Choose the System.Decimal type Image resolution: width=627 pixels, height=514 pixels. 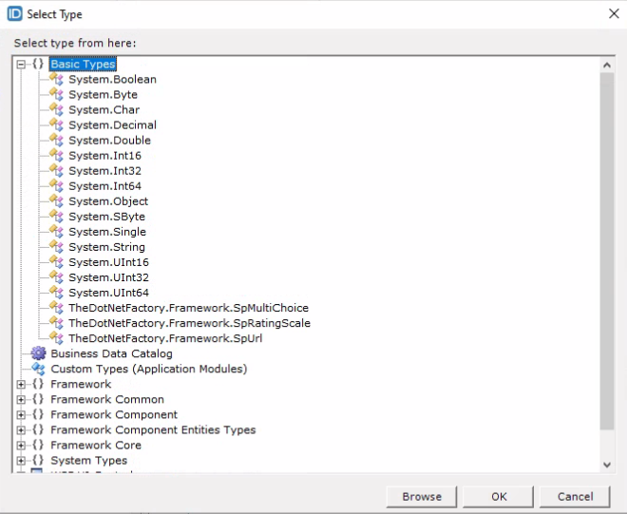coord(112,124)
